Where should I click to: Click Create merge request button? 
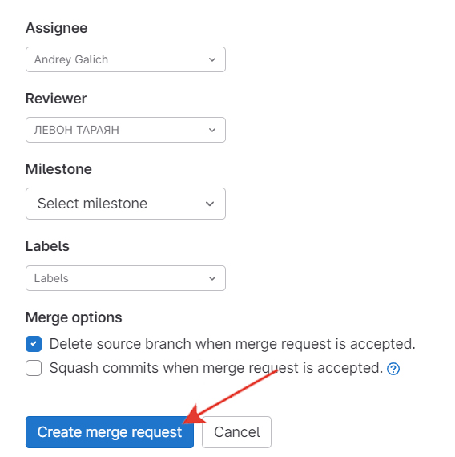click(110, 432)
